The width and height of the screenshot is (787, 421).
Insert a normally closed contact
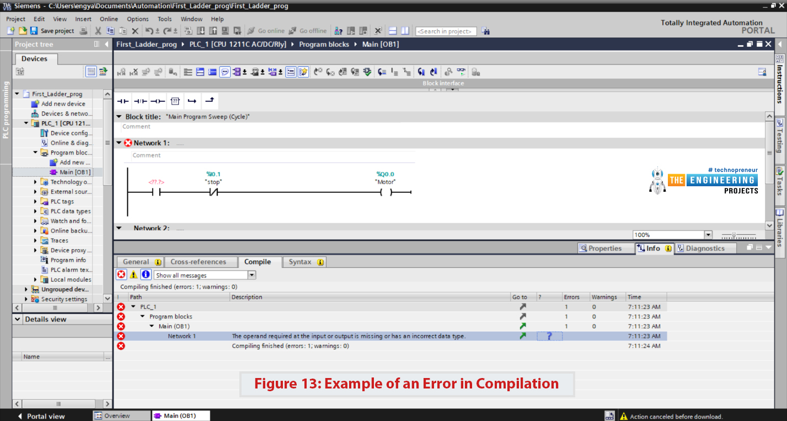140,101
